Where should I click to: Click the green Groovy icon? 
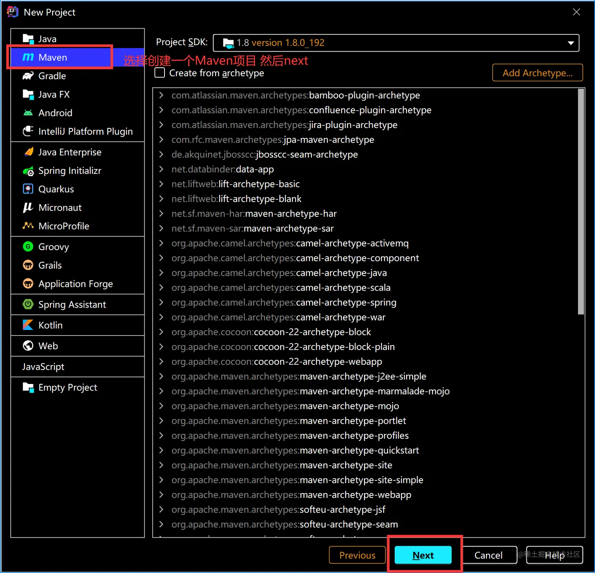(28, 247)
